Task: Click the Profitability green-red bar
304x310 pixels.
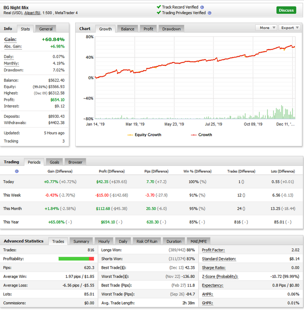Action: click(x=76, y=259)
